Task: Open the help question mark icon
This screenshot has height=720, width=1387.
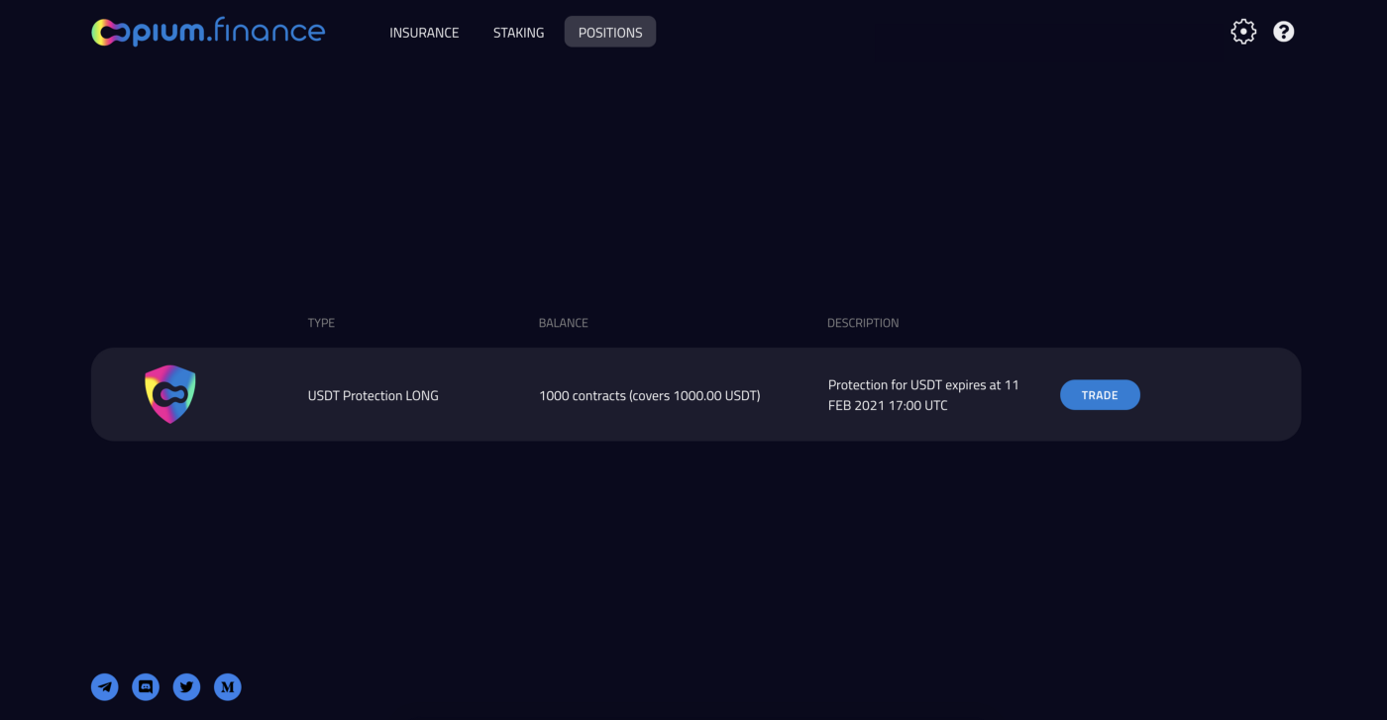Action: pos(1284,32)
